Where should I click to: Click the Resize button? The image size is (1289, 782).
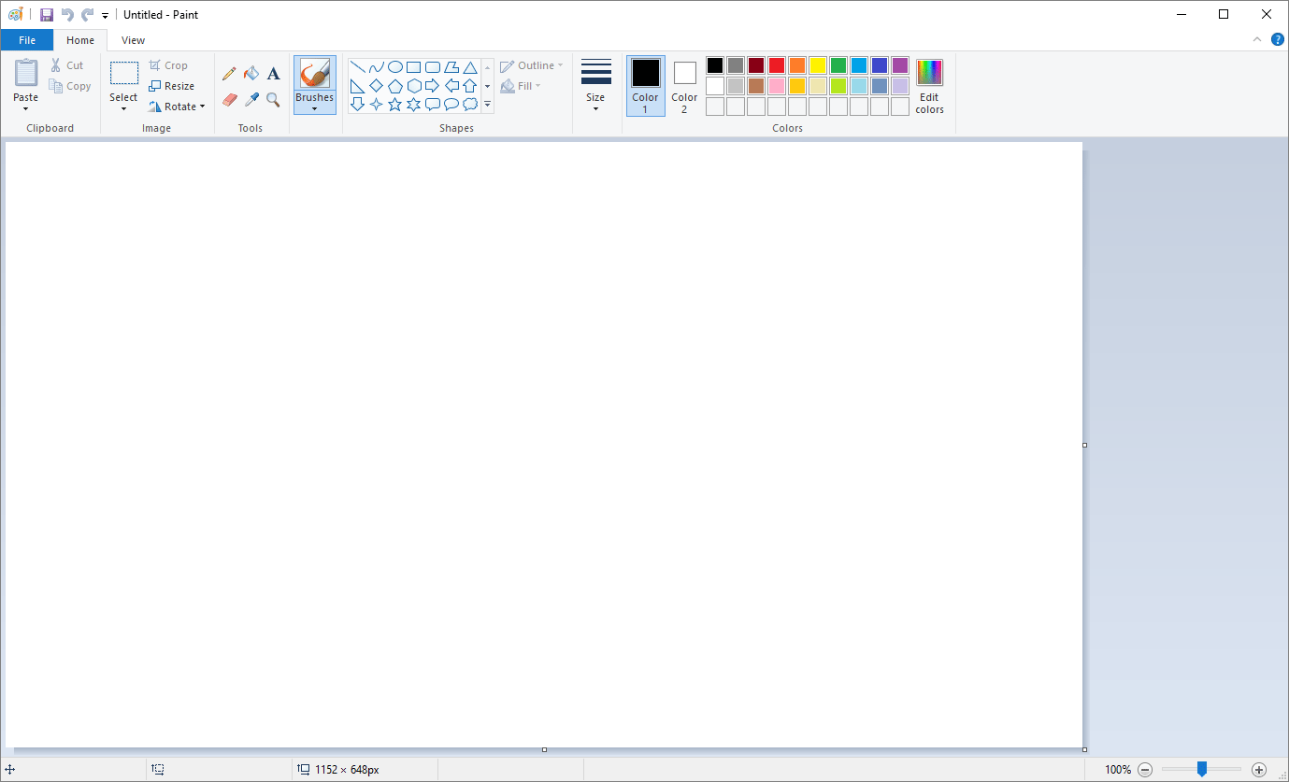[172, 86]
